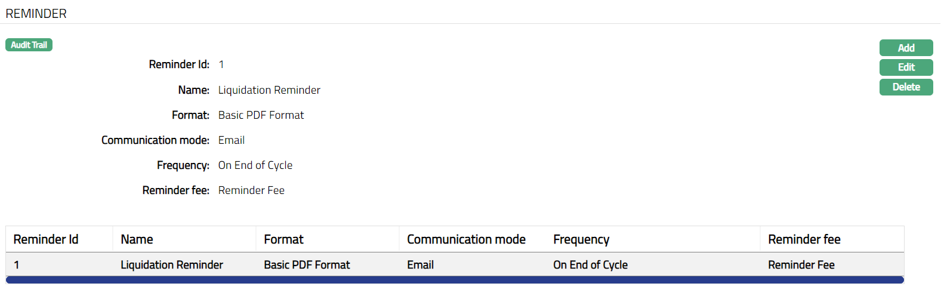Open the Audit Trail button
The width and height of the screenshot is (941, 299).
(29, 45)
